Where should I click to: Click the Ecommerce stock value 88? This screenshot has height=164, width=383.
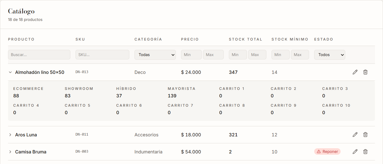(16, 96)
